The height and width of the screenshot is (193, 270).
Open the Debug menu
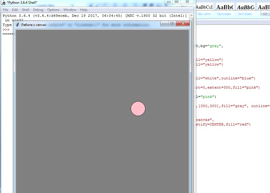[x=38, y=10]
